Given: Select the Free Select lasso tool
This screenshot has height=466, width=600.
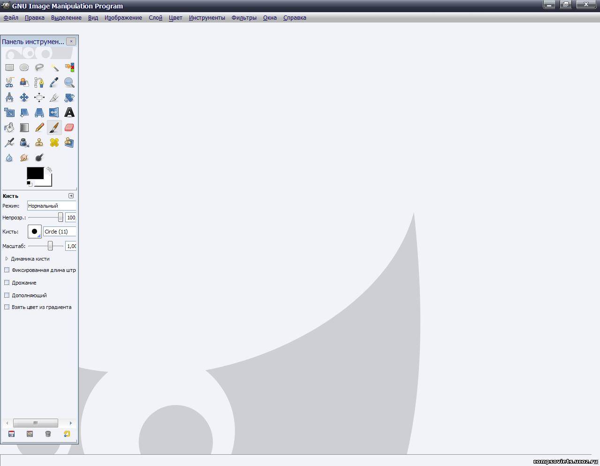Looking at the screenshot, I should pos(39,68).
